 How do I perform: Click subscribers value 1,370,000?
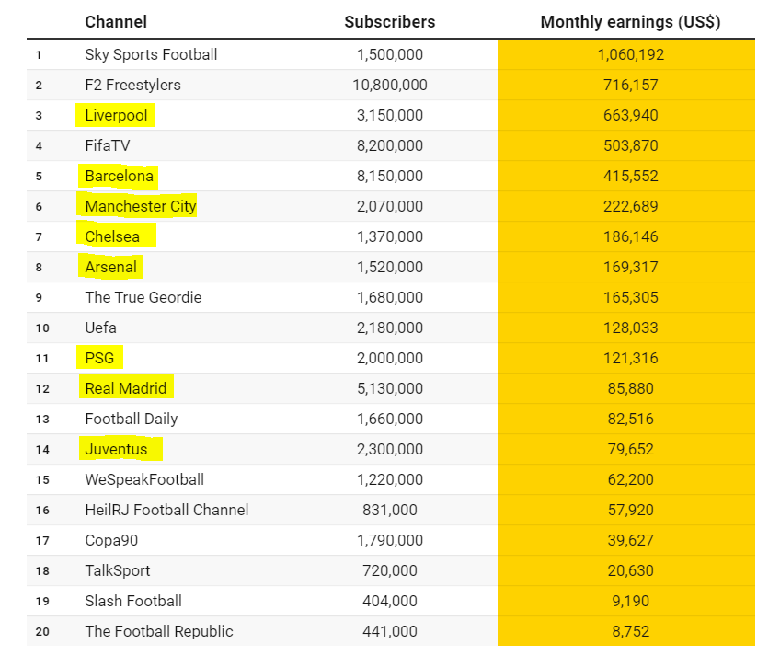point(389,236)
